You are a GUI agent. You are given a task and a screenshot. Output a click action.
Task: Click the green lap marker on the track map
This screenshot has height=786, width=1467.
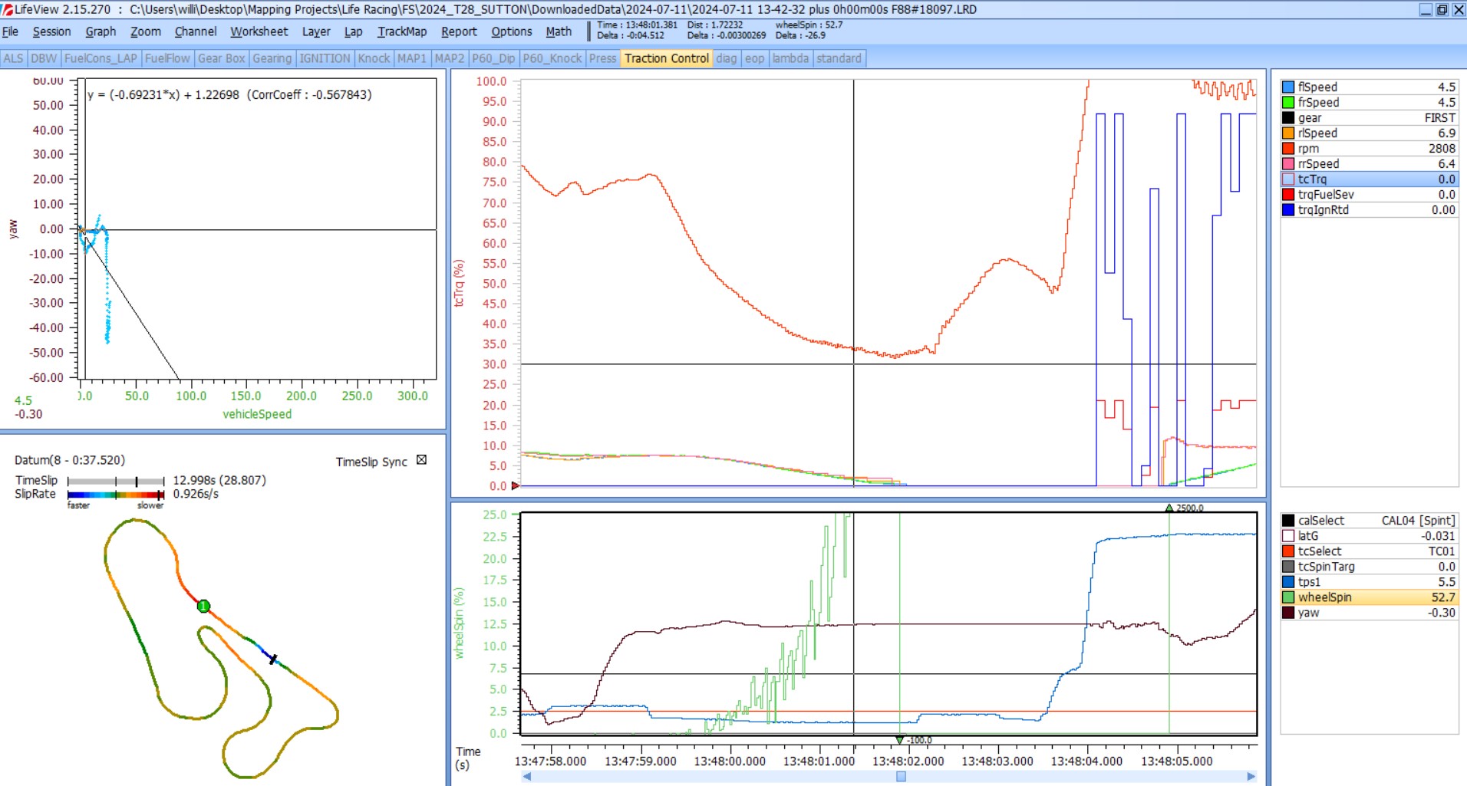pos(203,607)
